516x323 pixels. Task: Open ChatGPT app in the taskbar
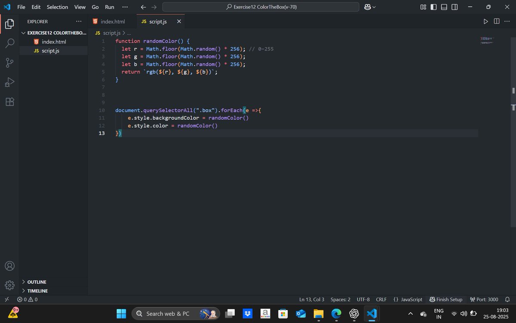point(354,314)
